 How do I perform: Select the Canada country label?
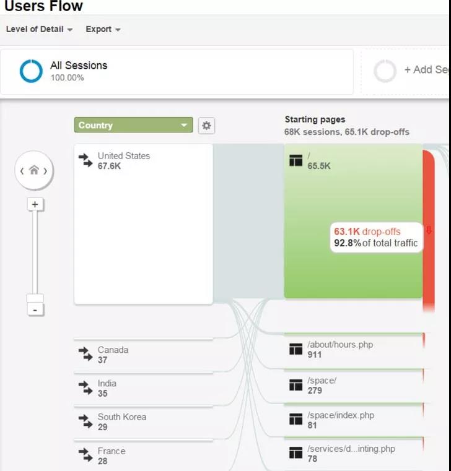click(x=113, y=350)
